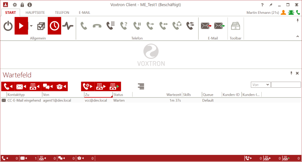
Task: Collapse the ribbon with the chevron arrow
Action: pos(297,36)
